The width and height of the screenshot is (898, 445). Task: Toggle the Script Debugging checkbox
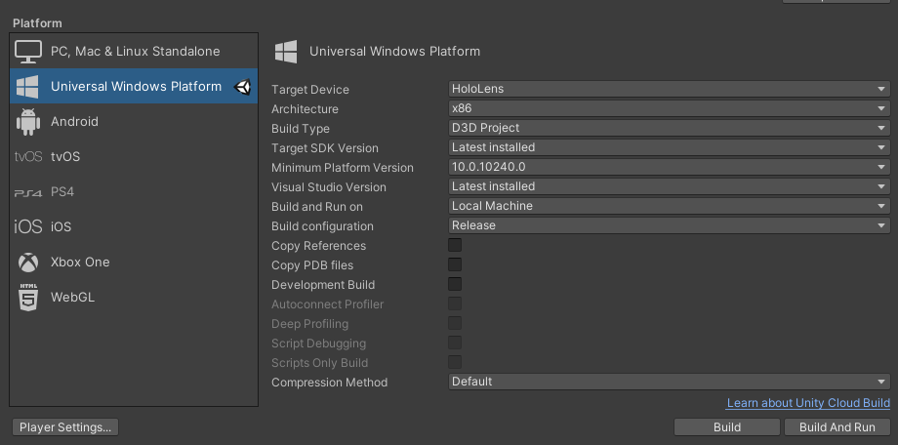point(455,343)
